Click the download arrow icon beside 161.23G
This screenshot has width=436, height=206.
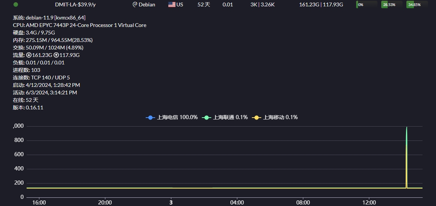29,55
